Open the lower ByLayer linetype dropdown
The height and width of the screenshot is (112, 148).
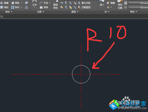tap(138, 7)
